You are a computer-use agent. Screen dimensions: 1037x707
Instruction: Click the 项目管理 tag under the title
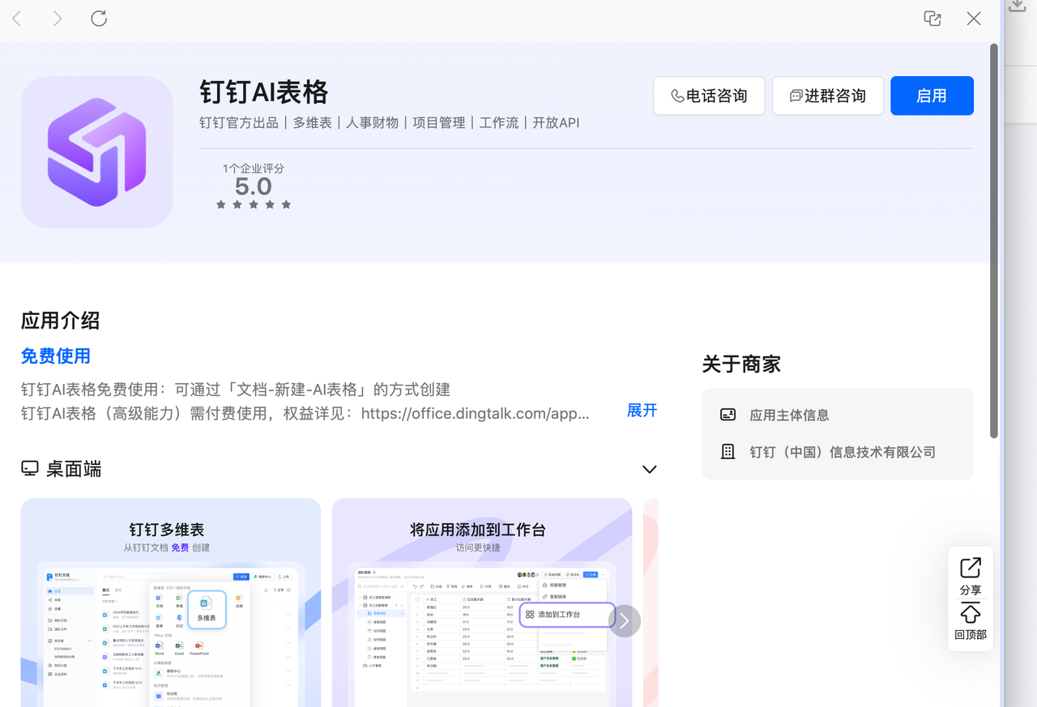click(x=439, y=123)
